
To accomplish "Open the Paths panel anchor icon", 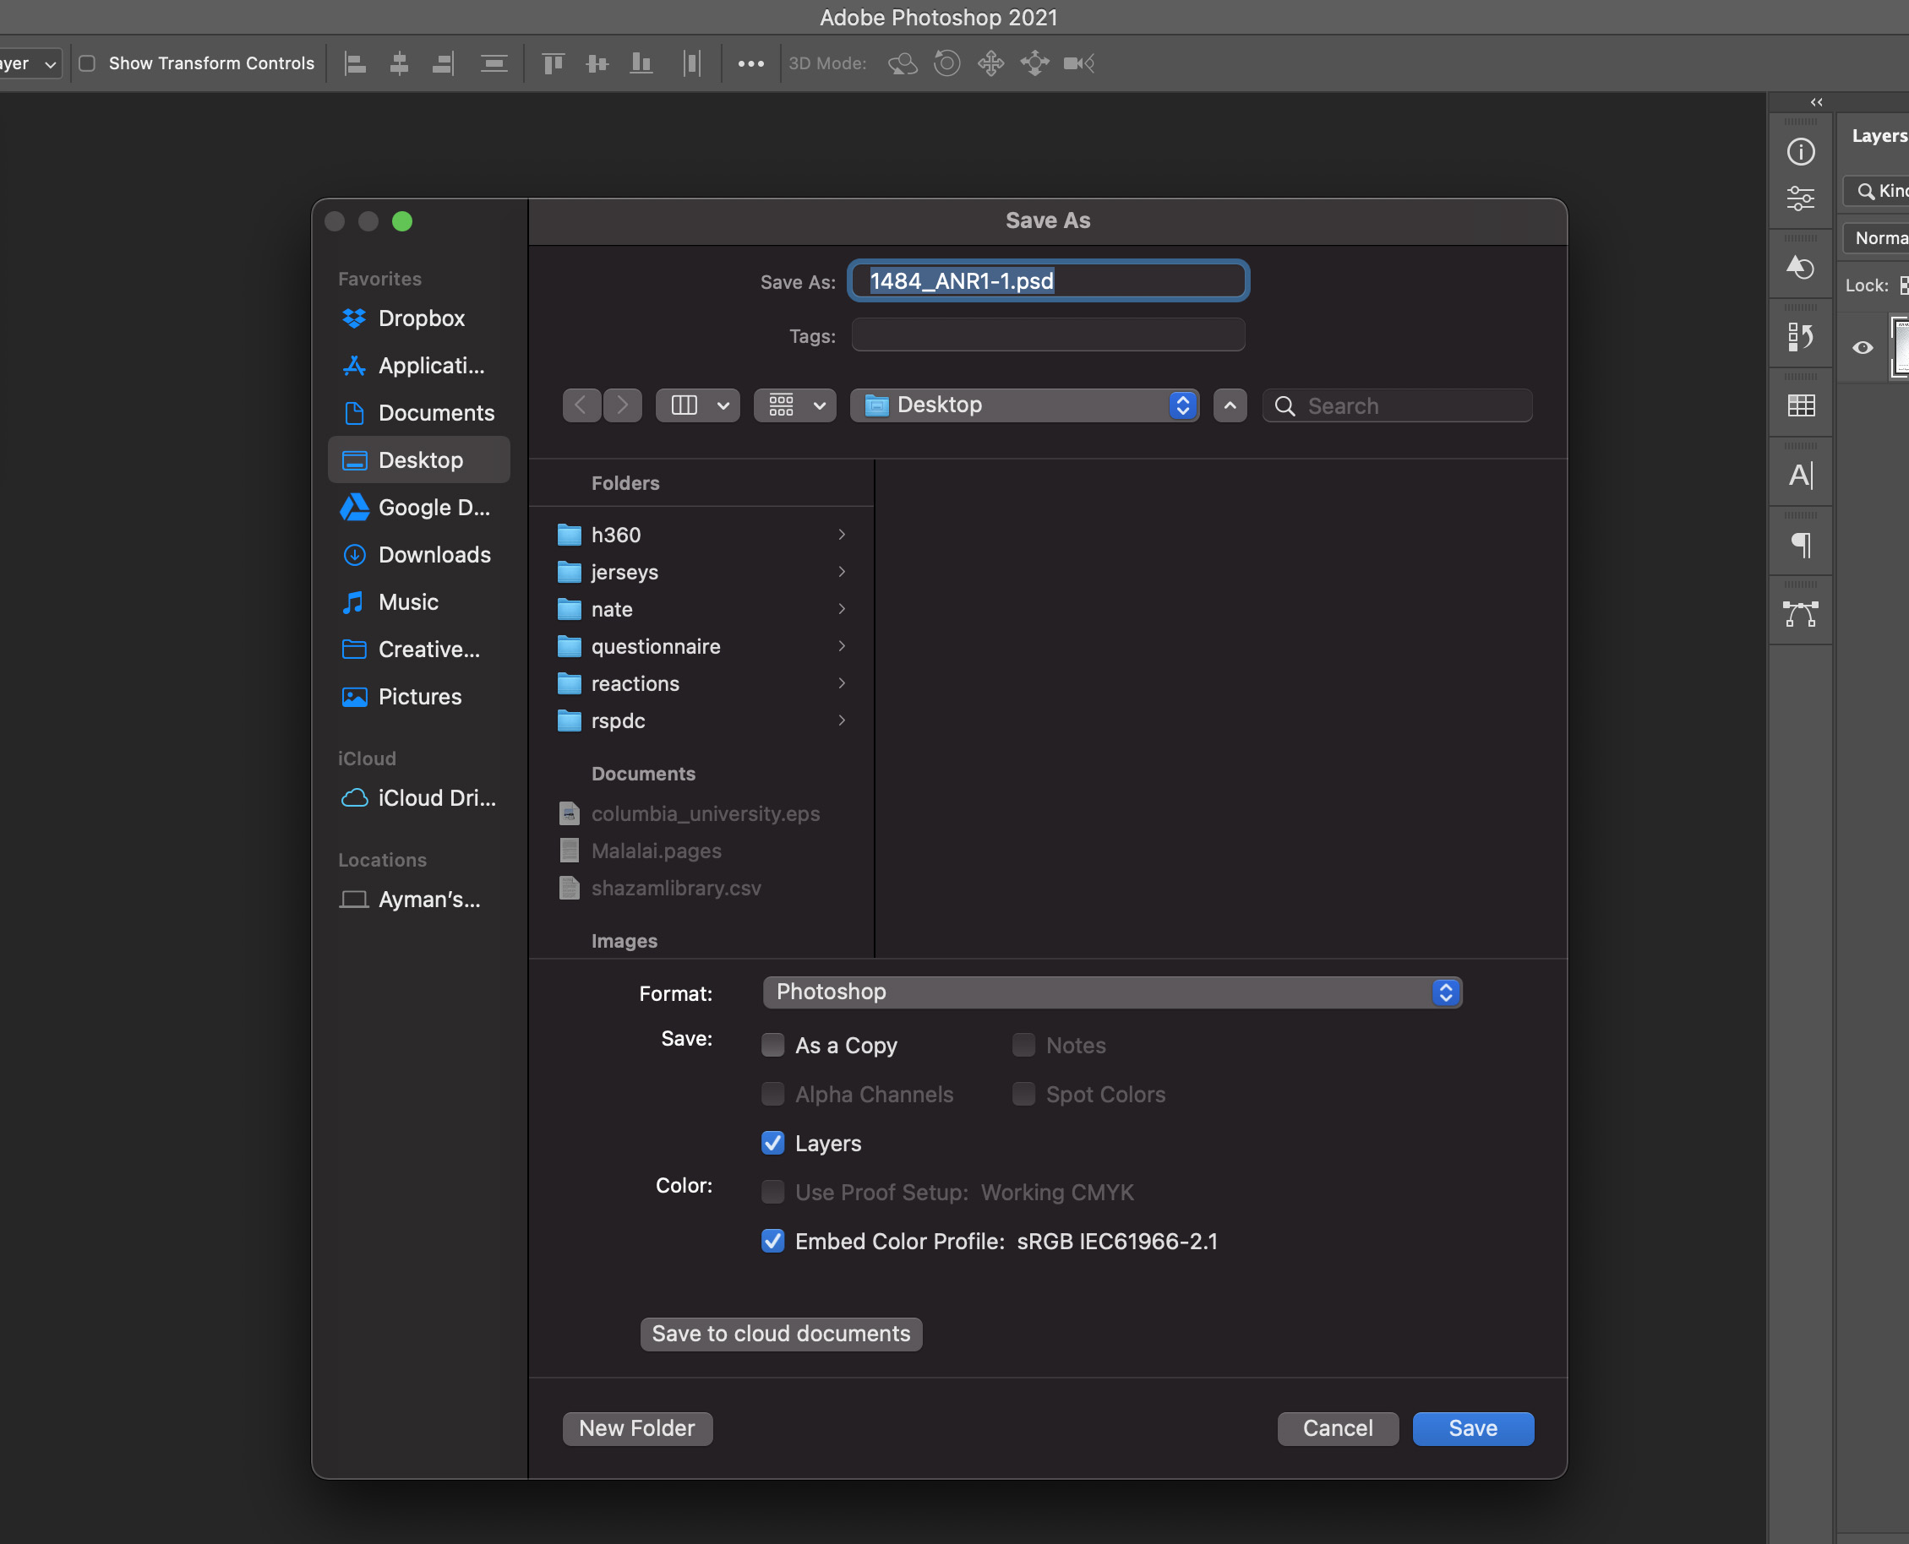I will [1801, 611].
